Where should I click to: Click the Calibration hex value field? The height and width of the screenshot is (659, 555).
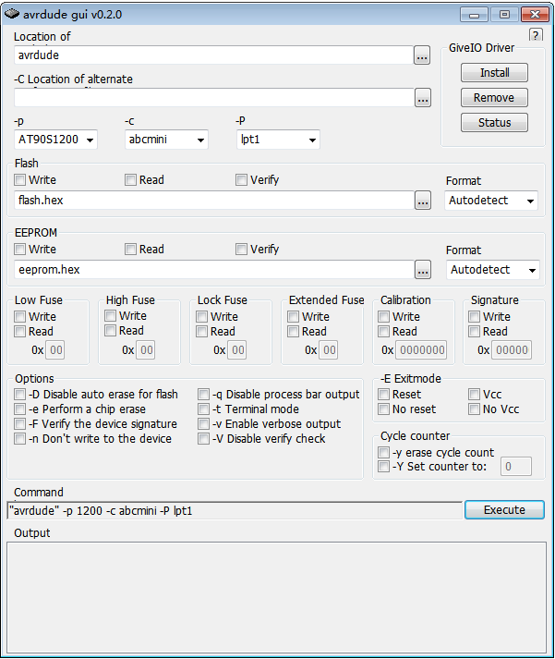tap(421, 350)
